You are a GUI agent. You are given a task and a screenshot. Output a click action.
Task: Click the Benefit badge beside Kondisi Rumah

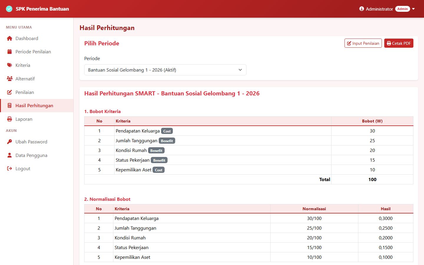[156, 150]
